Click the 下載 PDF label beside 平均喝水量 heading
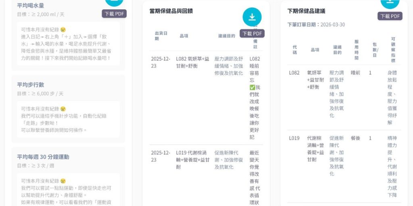 click(114, 14)
